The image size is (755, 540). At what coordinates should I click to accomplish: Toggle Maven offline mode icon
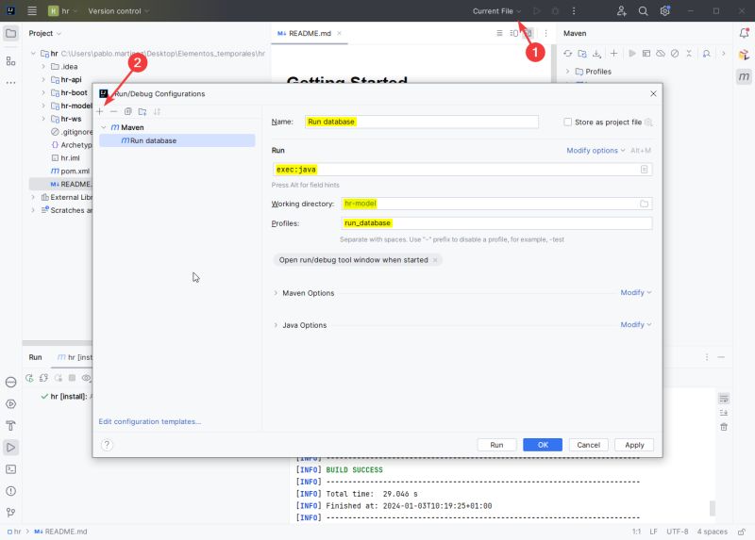click(x=661, y=54)
